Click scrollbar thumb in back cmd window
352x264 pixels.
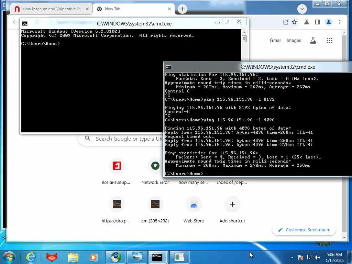(x=244, y=39)
